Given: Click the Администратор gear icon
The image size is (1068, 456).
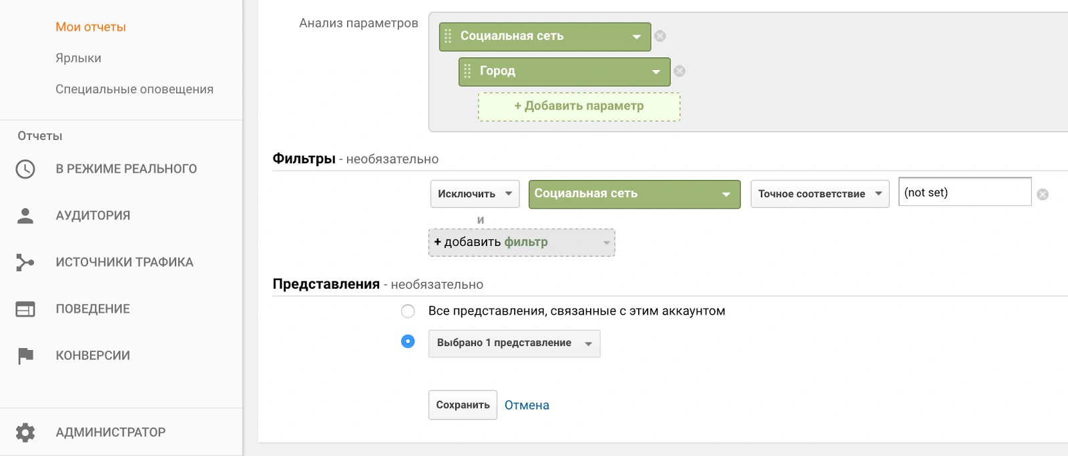Looking at the screenshot, I should coord(25,433).
